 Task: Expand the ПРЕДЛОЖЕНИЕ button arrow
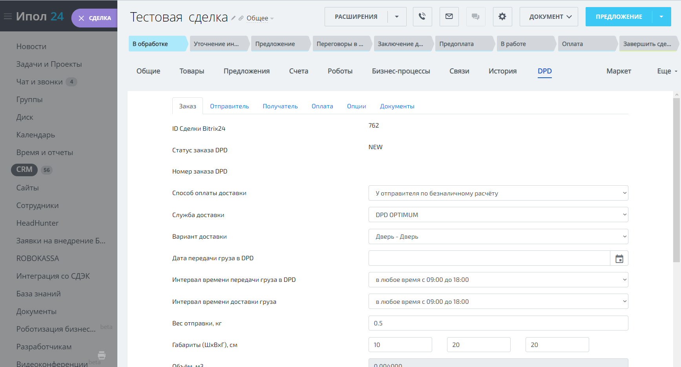(x=661, y=16)
